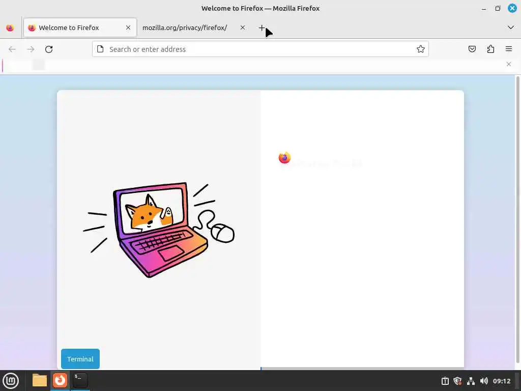
Task: Maximize the Firefox window
Action: click(498, 8)
